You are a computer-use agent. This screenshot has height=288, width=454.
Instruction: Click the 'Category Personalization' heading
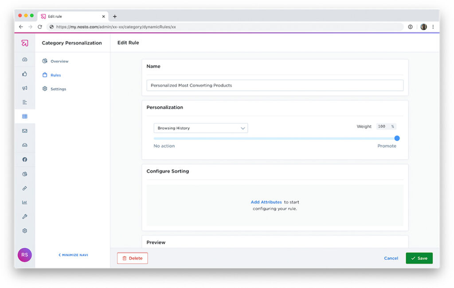coord(72,43)
